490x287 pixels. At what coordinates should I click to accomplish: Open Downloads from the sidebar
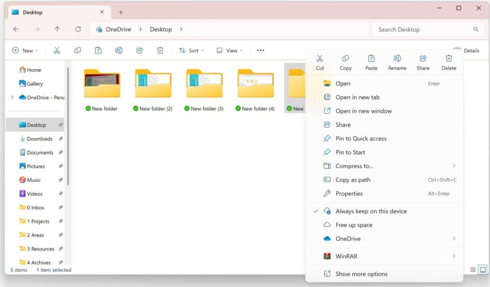pos(39,139)
